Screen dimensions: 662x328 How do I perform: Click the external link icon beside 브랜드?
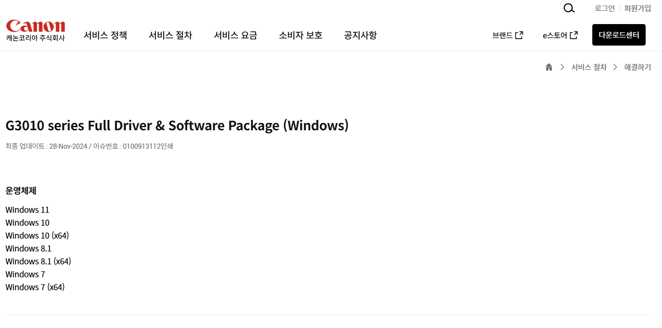[519, 35]
